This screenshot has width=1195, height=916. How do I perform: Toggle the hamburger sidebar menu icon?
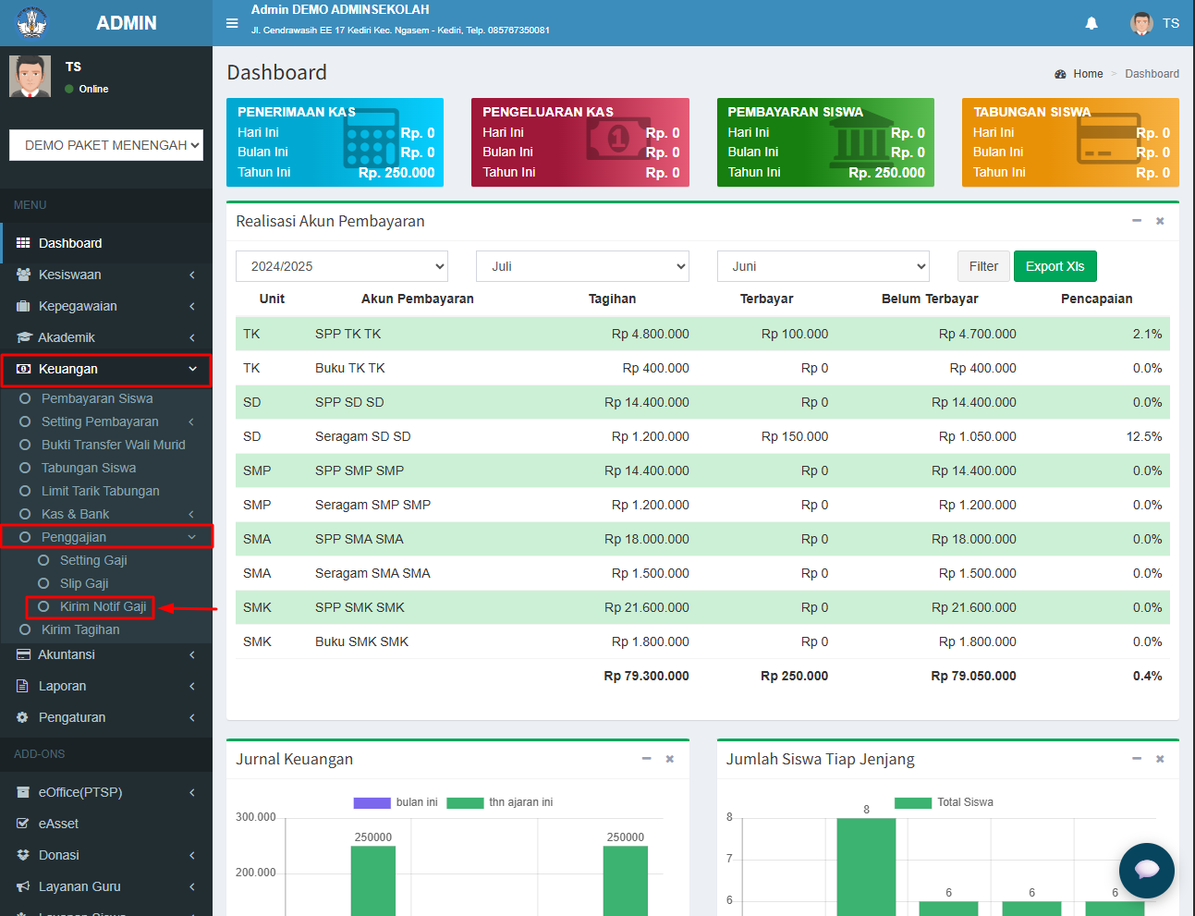pyautogui.click(x=232, y=23)
